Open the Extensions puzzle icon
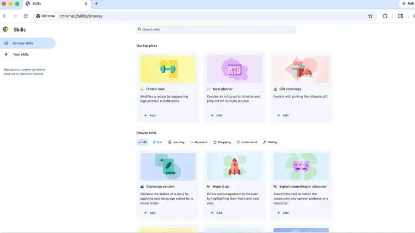415x233 pixels. coord(385,16)
